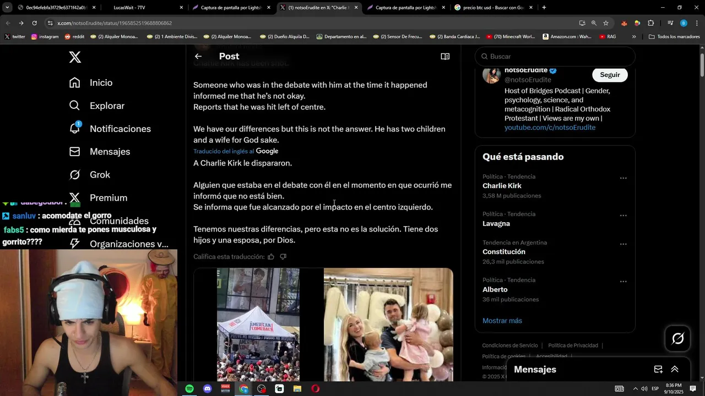The image size is (705, 396).
Task: Open more options for Lavagna trend
Action: (x=623, y=216)
